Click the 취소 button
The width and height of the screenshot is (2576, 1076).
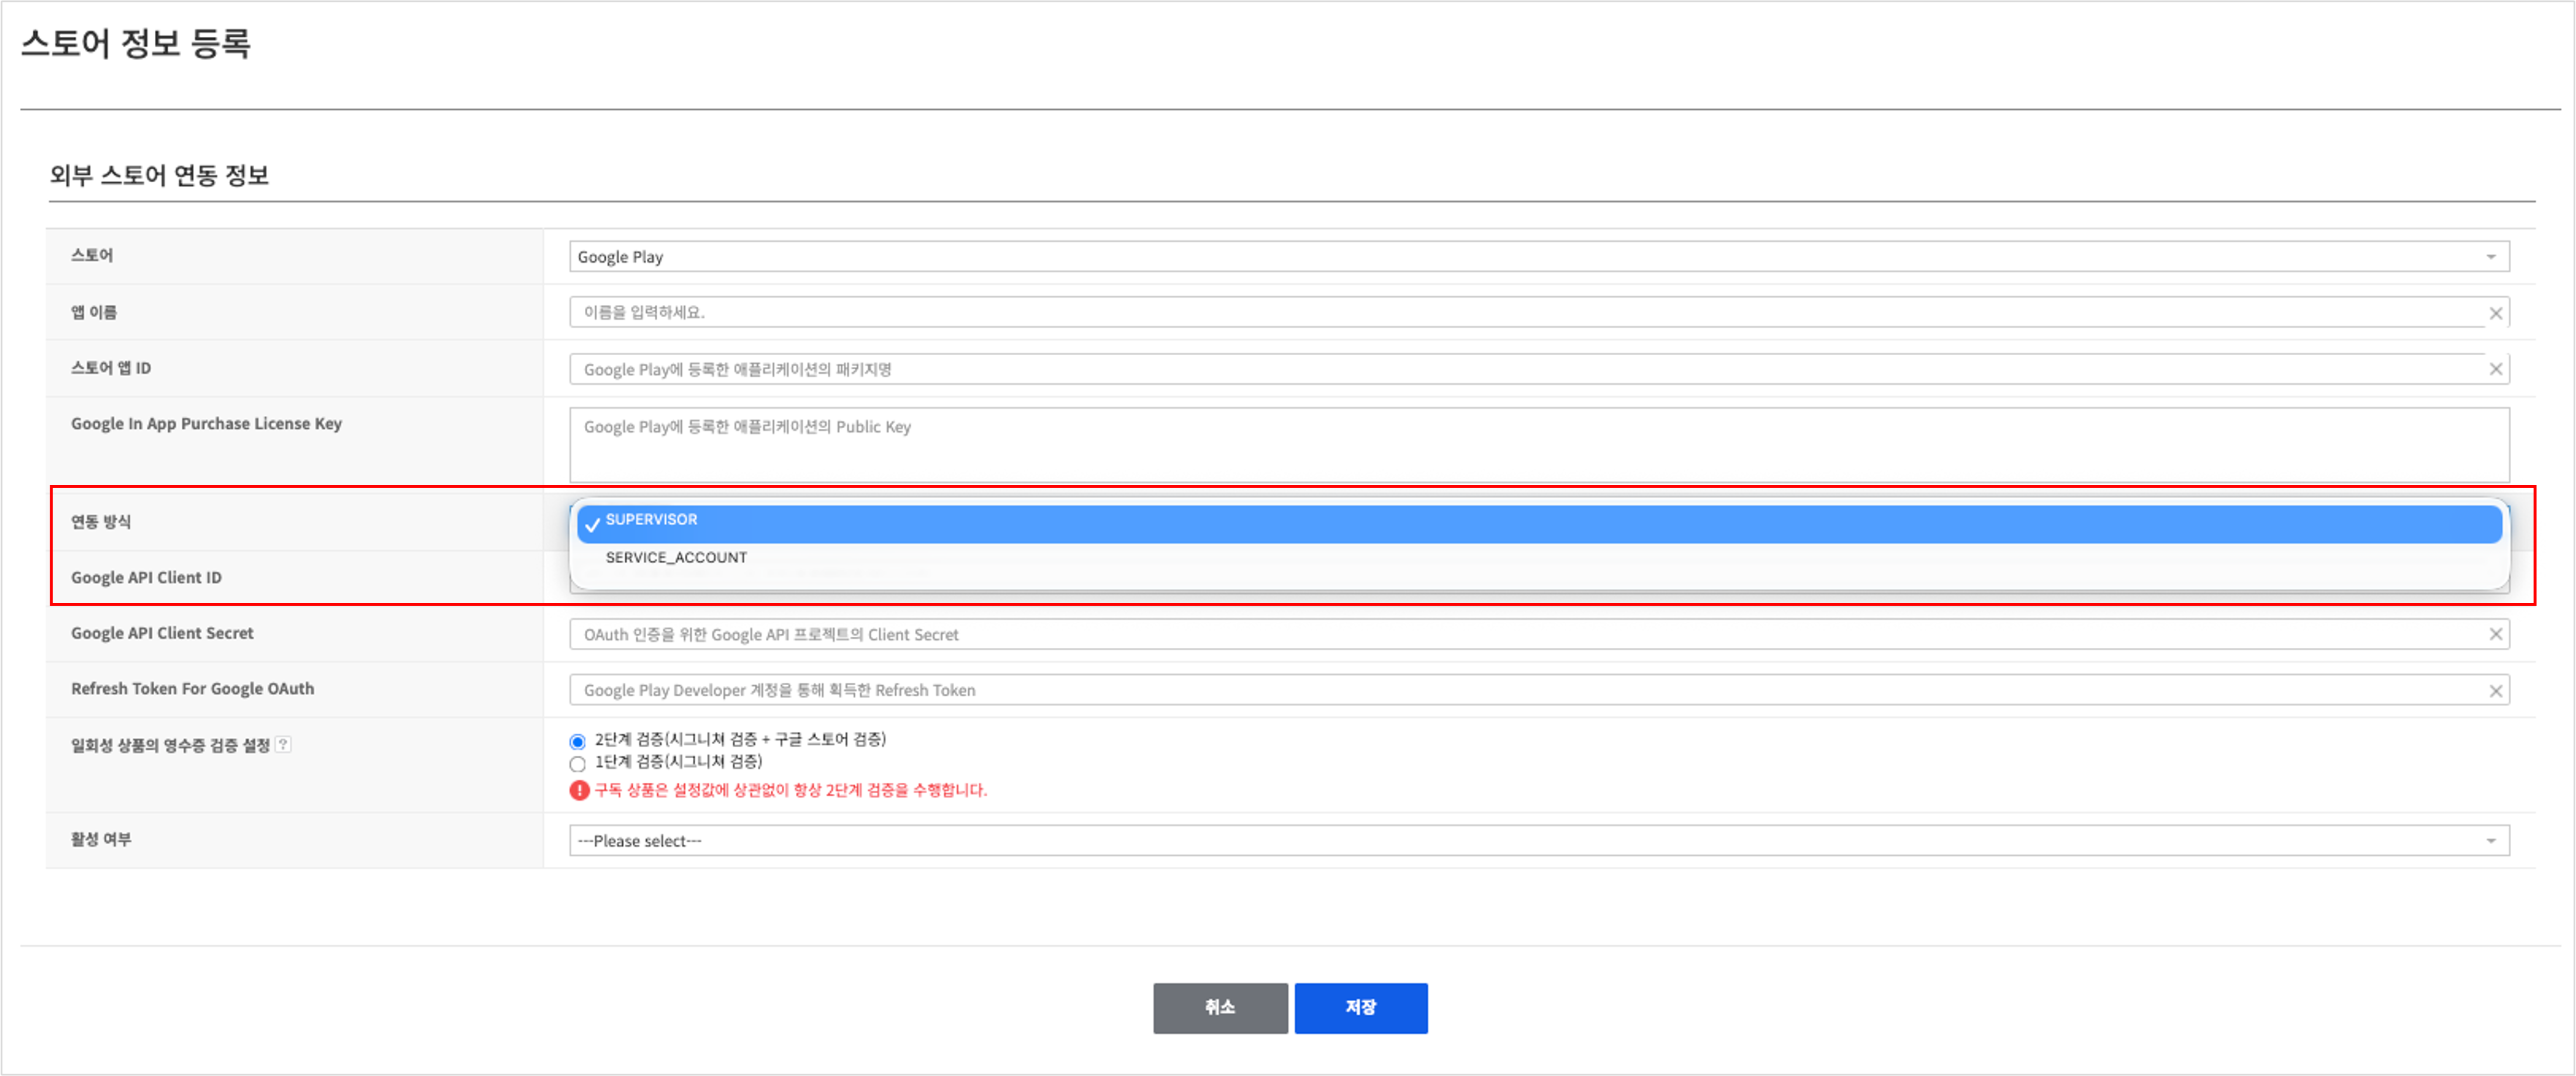(x=1220, y=1008)
